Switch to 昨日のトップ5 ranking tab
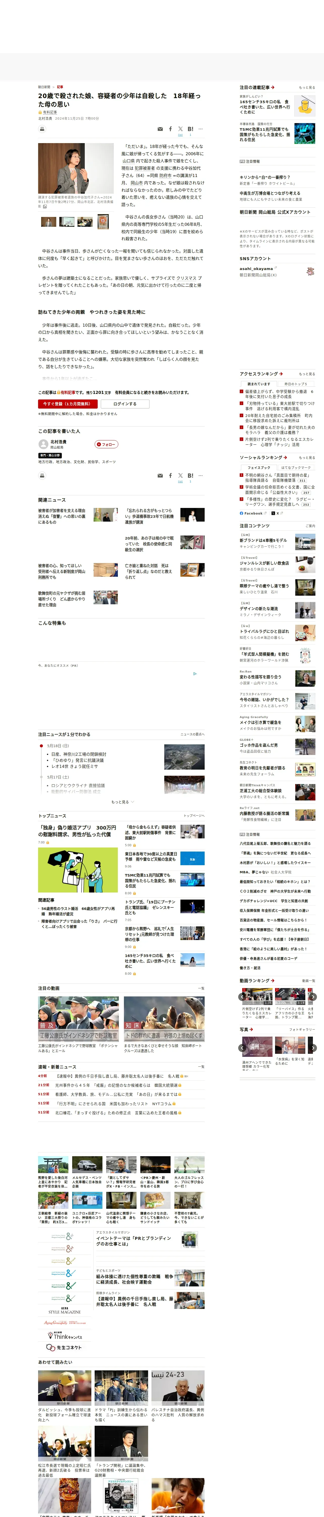 click(x=296, y=384)
